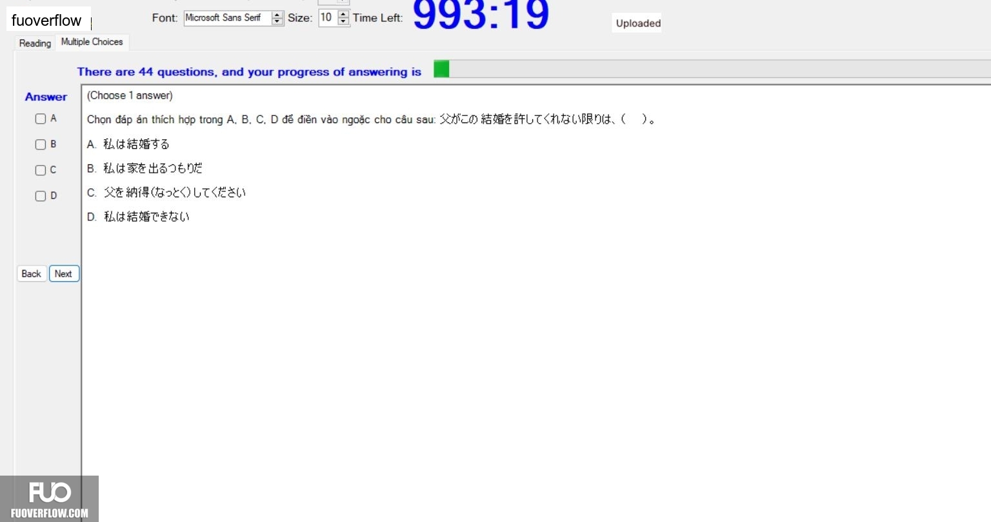Click the Uploaded status label
This screenshot has width=991, height=522.
coord(638,23)
